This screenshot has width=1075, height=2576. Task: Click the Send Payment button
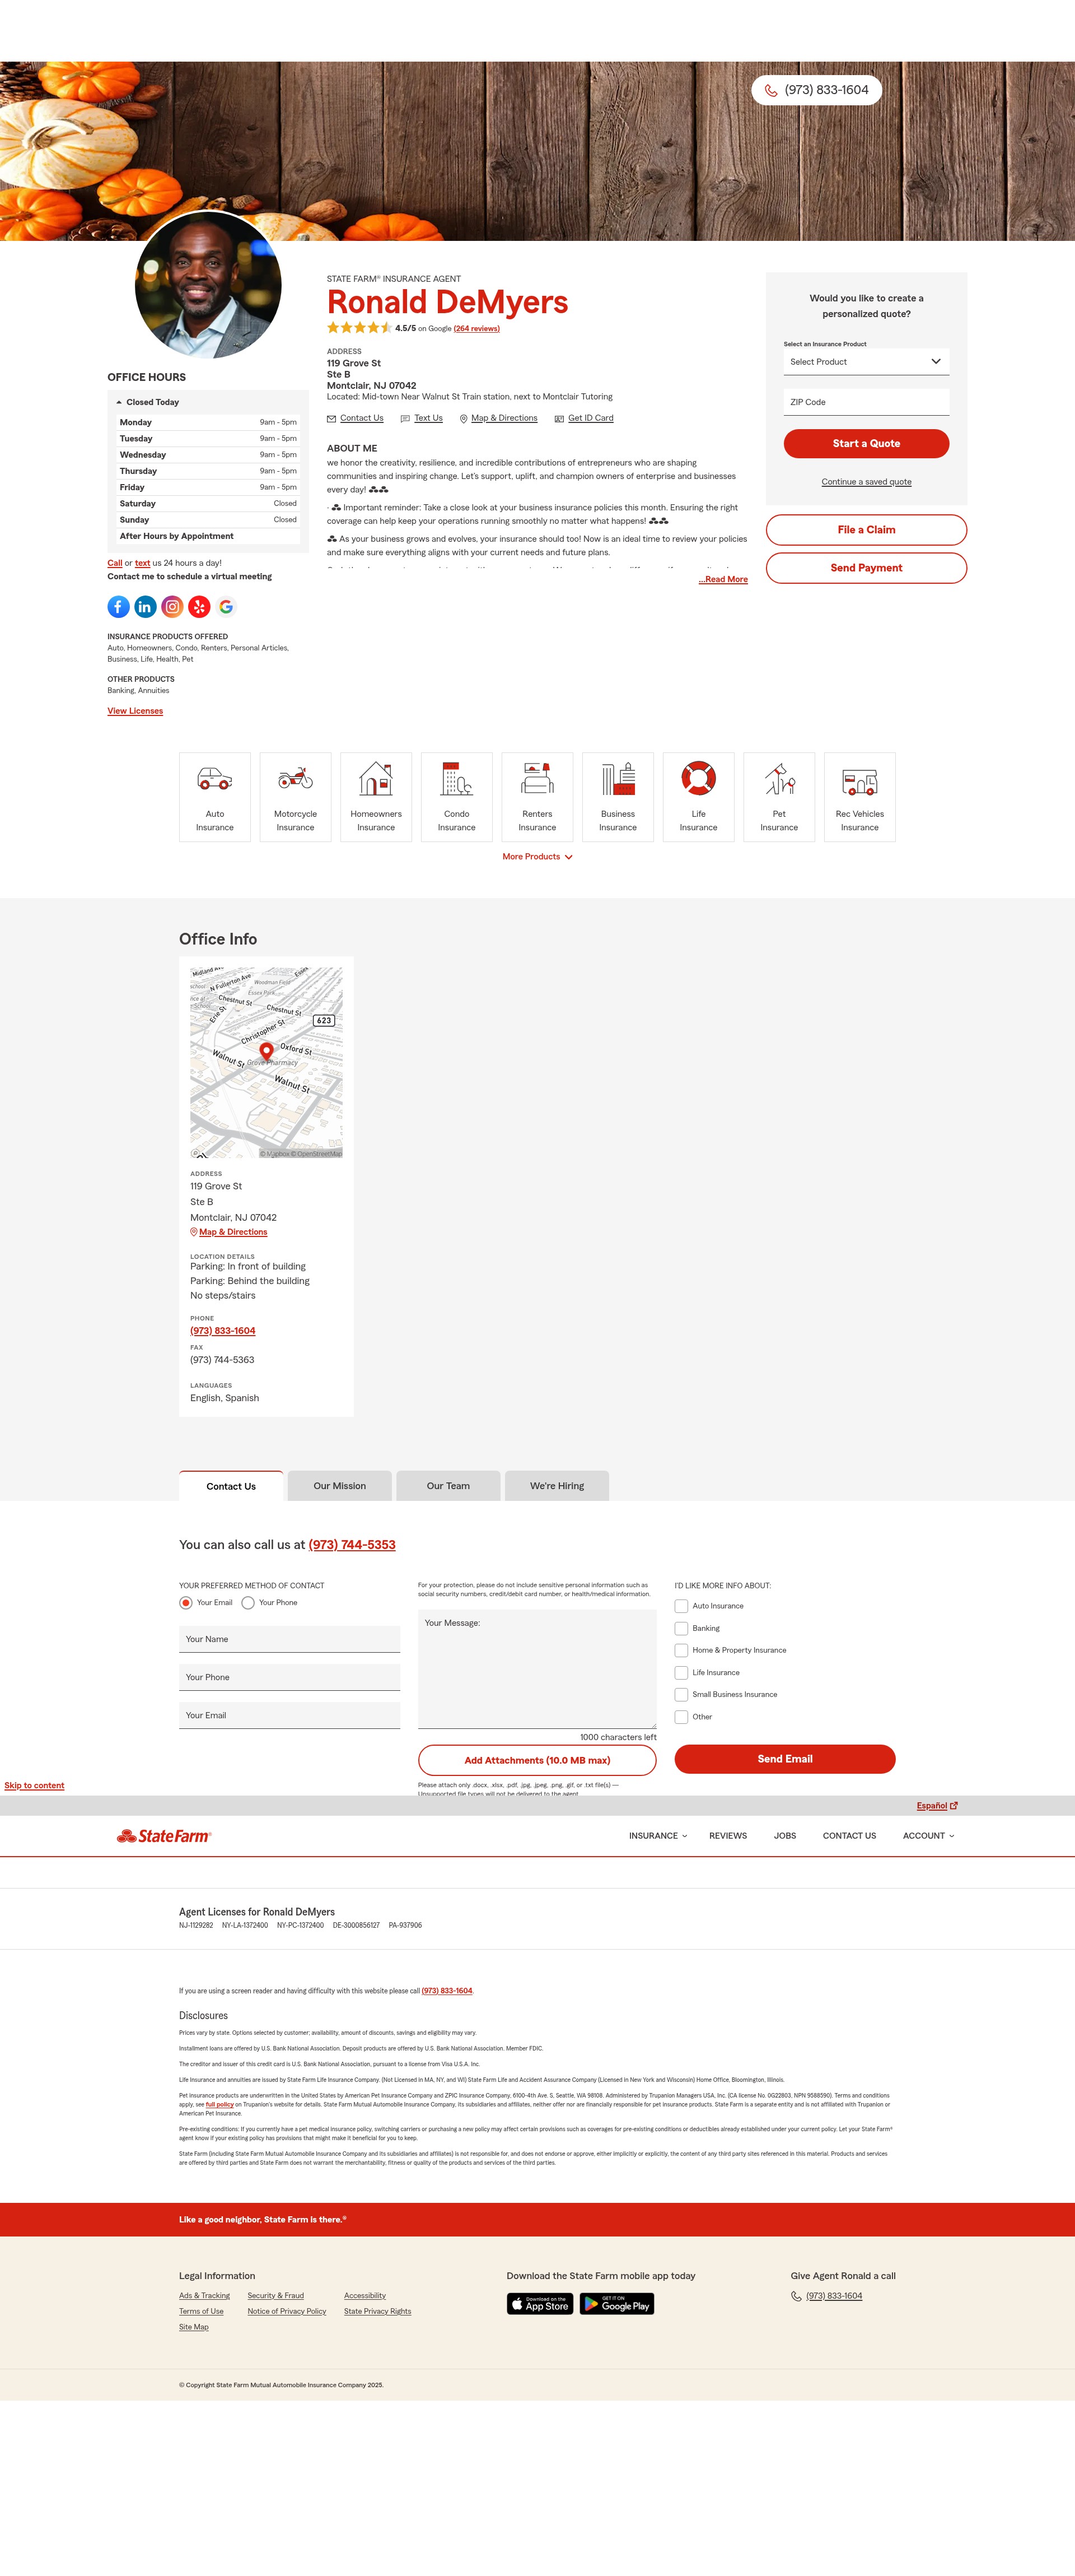pyautogui.click(x=866, y=568)
